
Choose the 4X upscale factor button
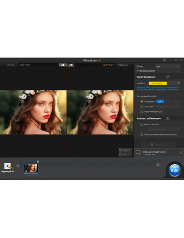coord(176,102)
